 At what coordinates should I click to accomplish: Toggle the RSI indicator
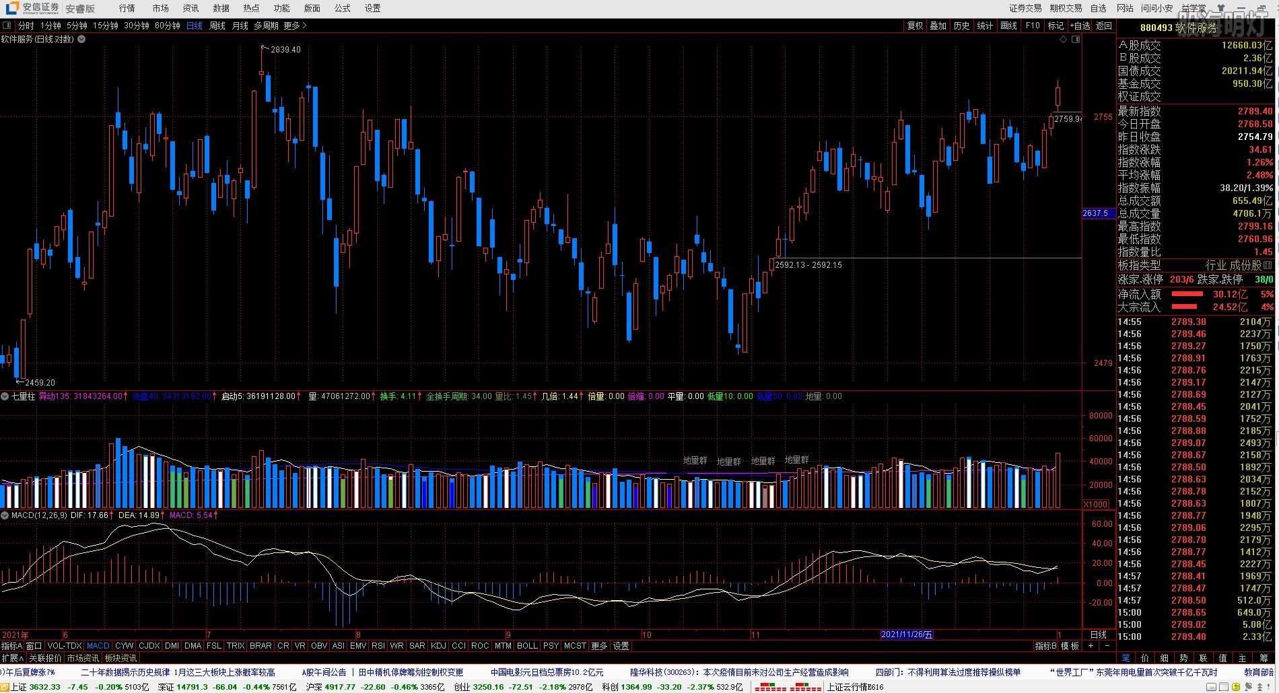378,646
